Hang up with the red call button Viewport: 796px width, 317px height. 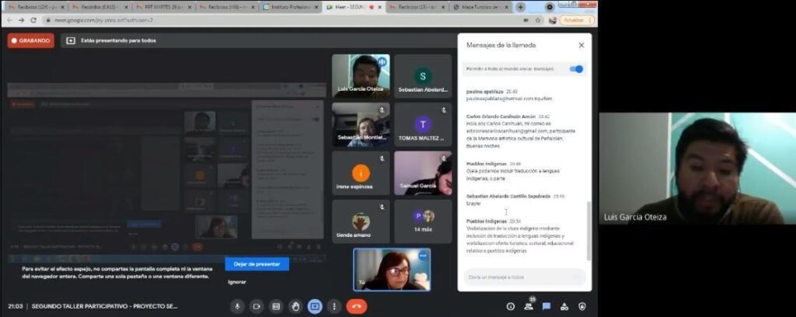click(356, 306)
